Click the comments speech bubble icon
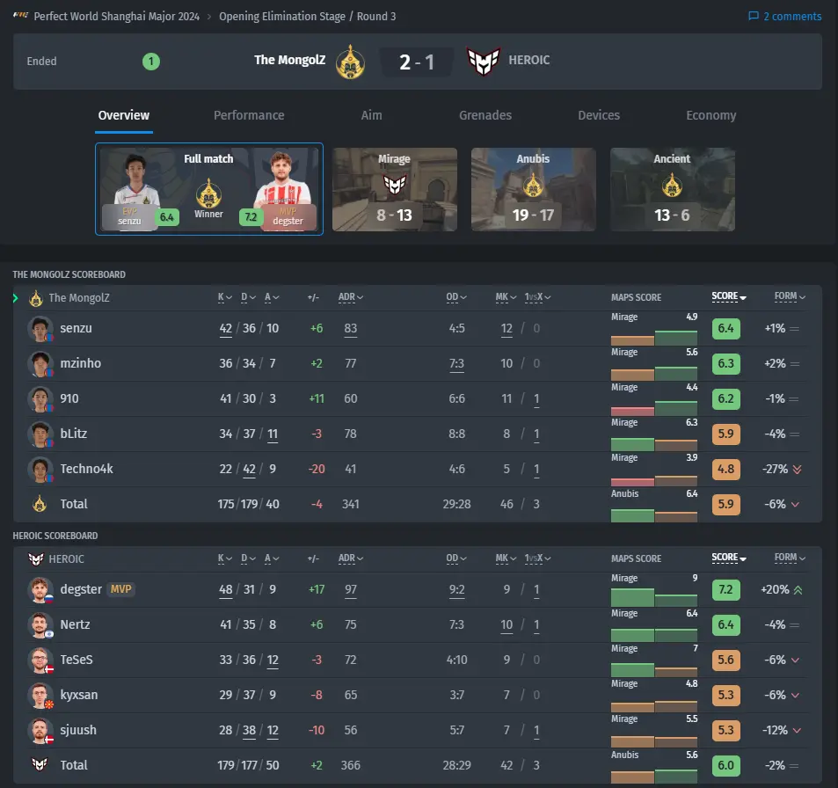Screen dimensions: 838x788 click(754, 16)
